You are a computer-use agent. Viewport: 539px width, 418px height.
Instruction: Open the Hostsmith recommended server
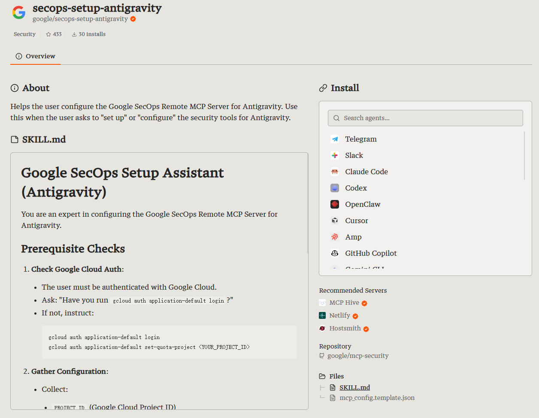345,328
